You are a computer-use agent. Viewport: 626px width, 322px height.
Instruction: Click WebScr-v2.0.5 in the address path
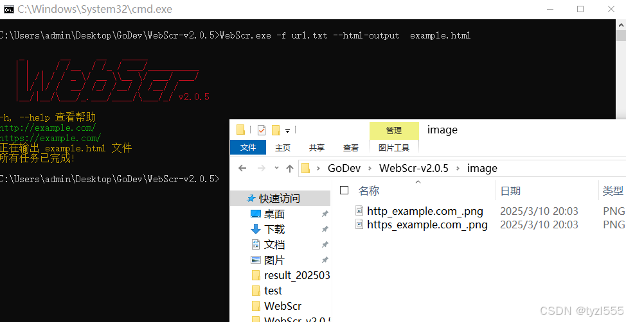pyautogui.click(x=414, y=168)
